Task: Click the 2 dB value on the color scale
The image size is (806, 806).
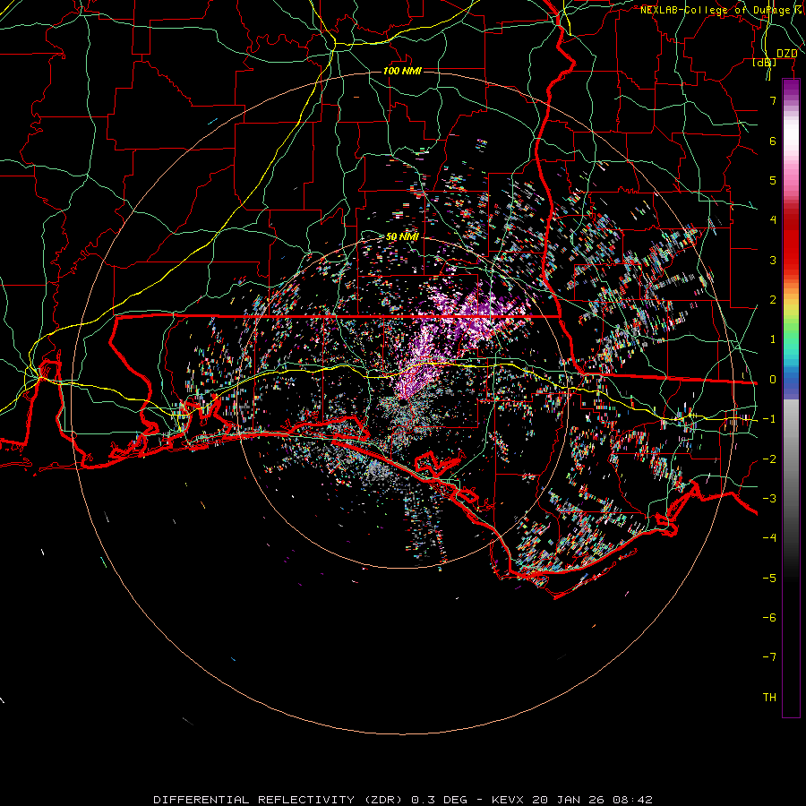Action: pos(773,300)
